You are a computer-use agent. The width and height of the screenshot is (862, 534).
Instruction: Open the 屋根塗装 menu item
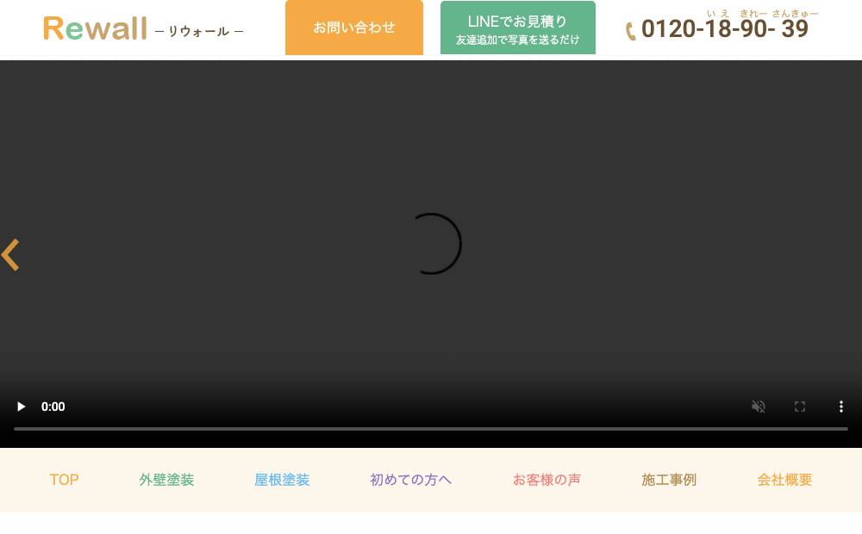point(282,480)
